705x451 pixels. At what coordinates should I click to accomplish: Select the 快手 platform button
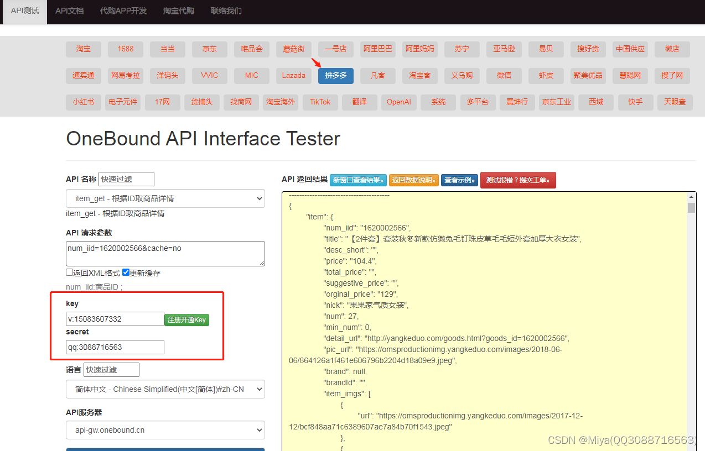click(x=635, y=102)
